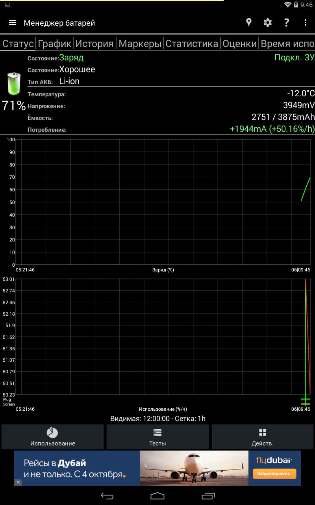
Task: Tap the green Plug marker in the lower chart
Action: (x=306, y=399)
